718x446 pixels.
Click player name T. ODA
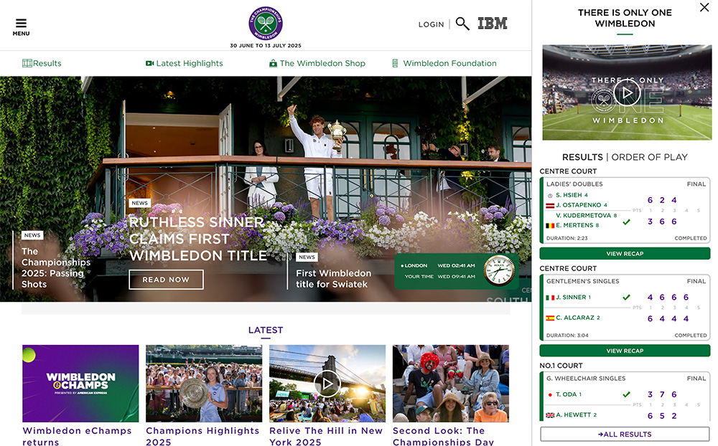tap(566, 394)
